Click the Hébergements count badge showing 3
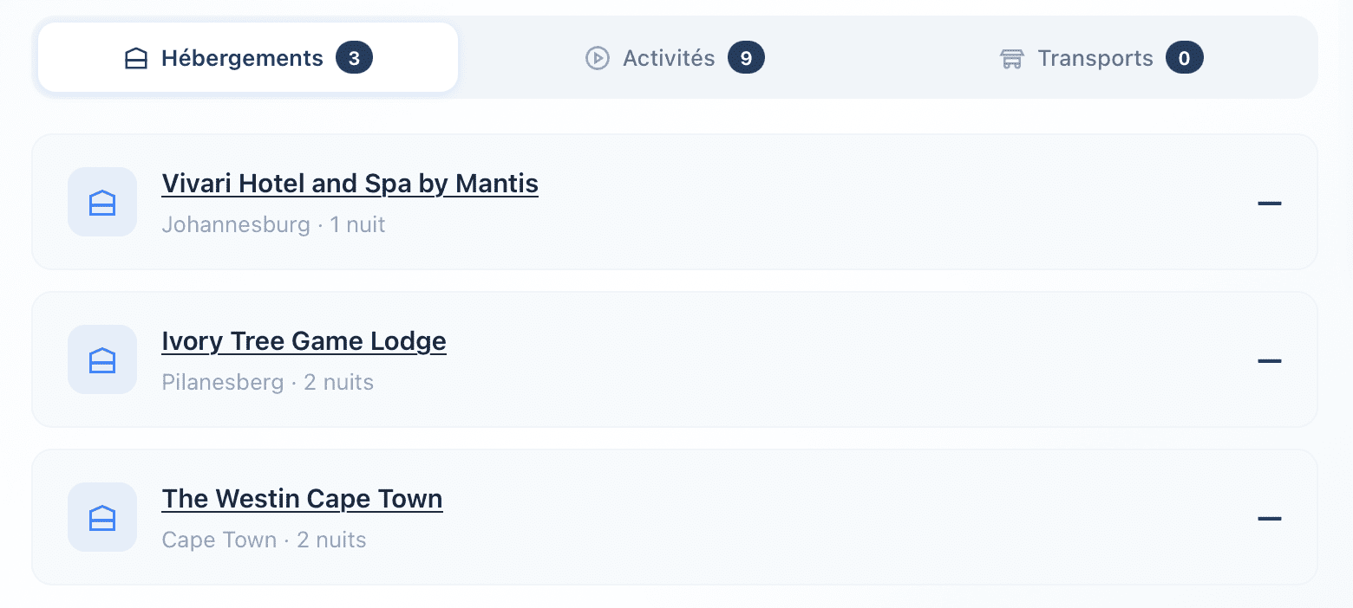 (x=354, y=58)
